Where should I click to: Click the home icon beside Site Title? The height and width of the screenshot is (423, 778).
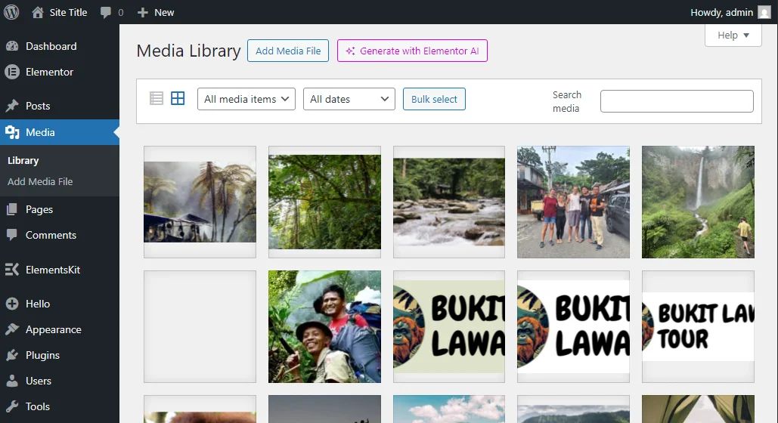pos(38,12)
